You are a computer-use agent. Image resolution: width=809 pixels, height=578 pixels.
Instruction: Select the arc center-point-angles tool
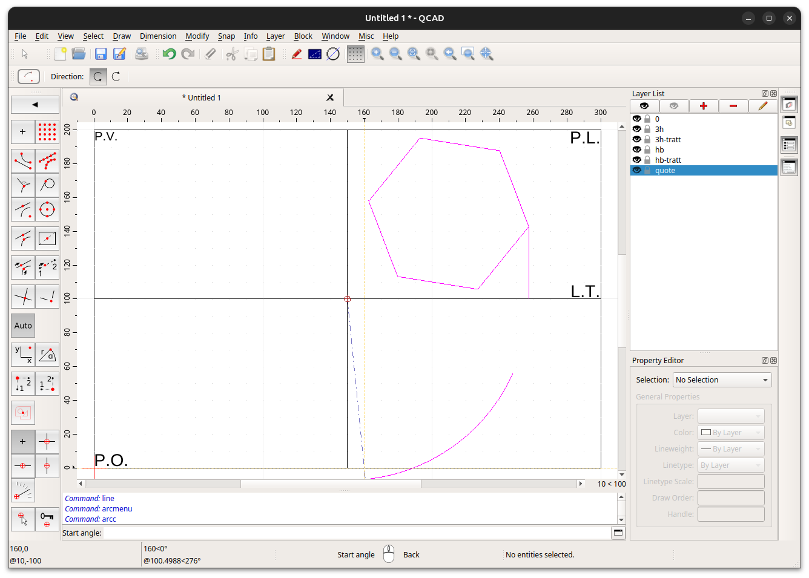point(28,76)
